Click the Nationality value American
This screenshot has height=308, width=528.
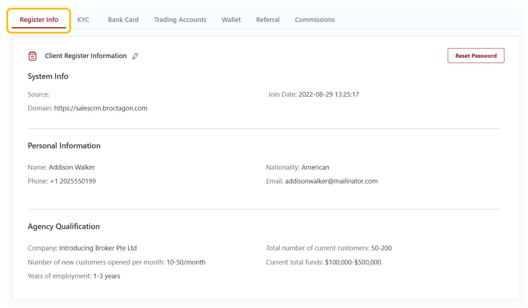[x=315, y=167]
